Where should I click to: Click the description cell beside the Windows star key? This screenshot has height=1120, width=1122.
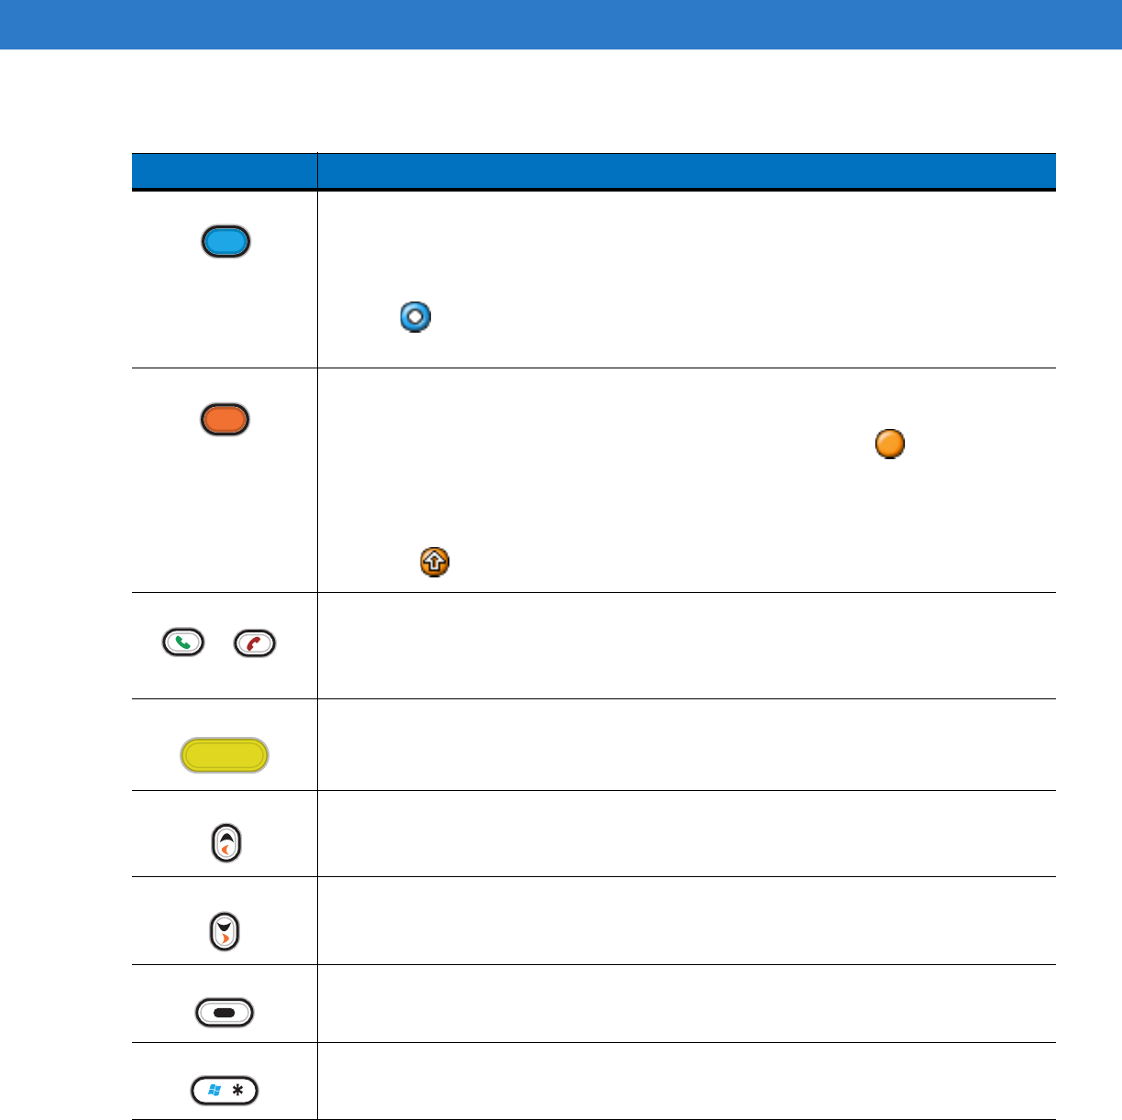tap(686, 1081)
